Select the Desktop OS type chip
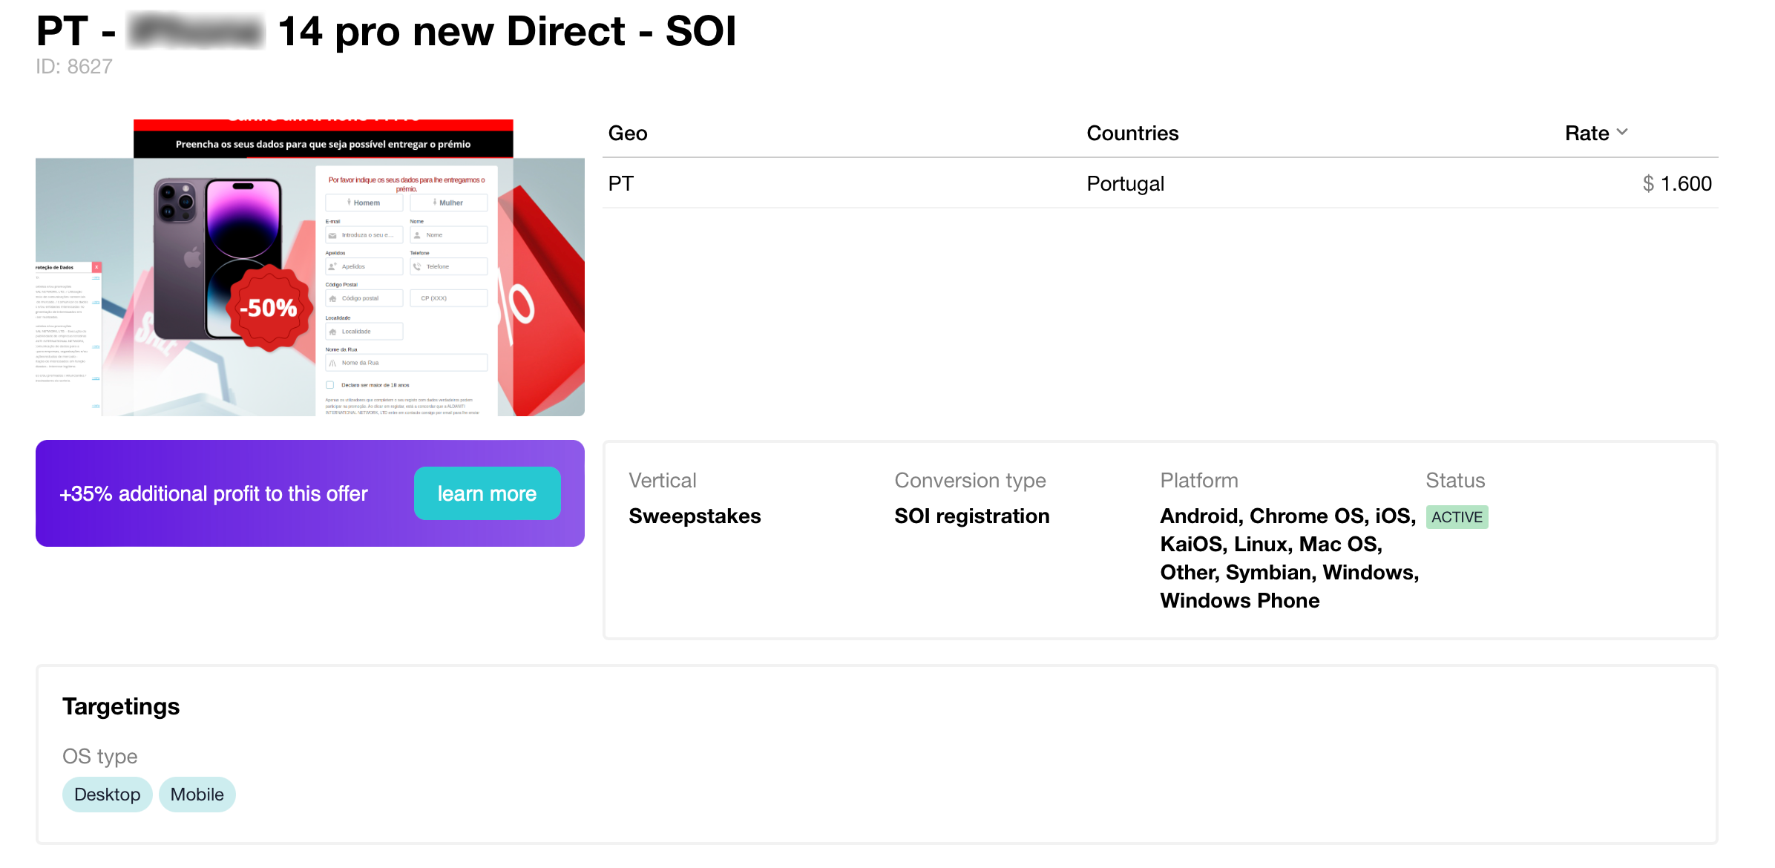The width and height of the screenshot is (1775, 868). (x=107, y=795)
